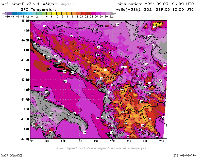Click the legend swatch between 30 and 32

click(x=108, y=13)
